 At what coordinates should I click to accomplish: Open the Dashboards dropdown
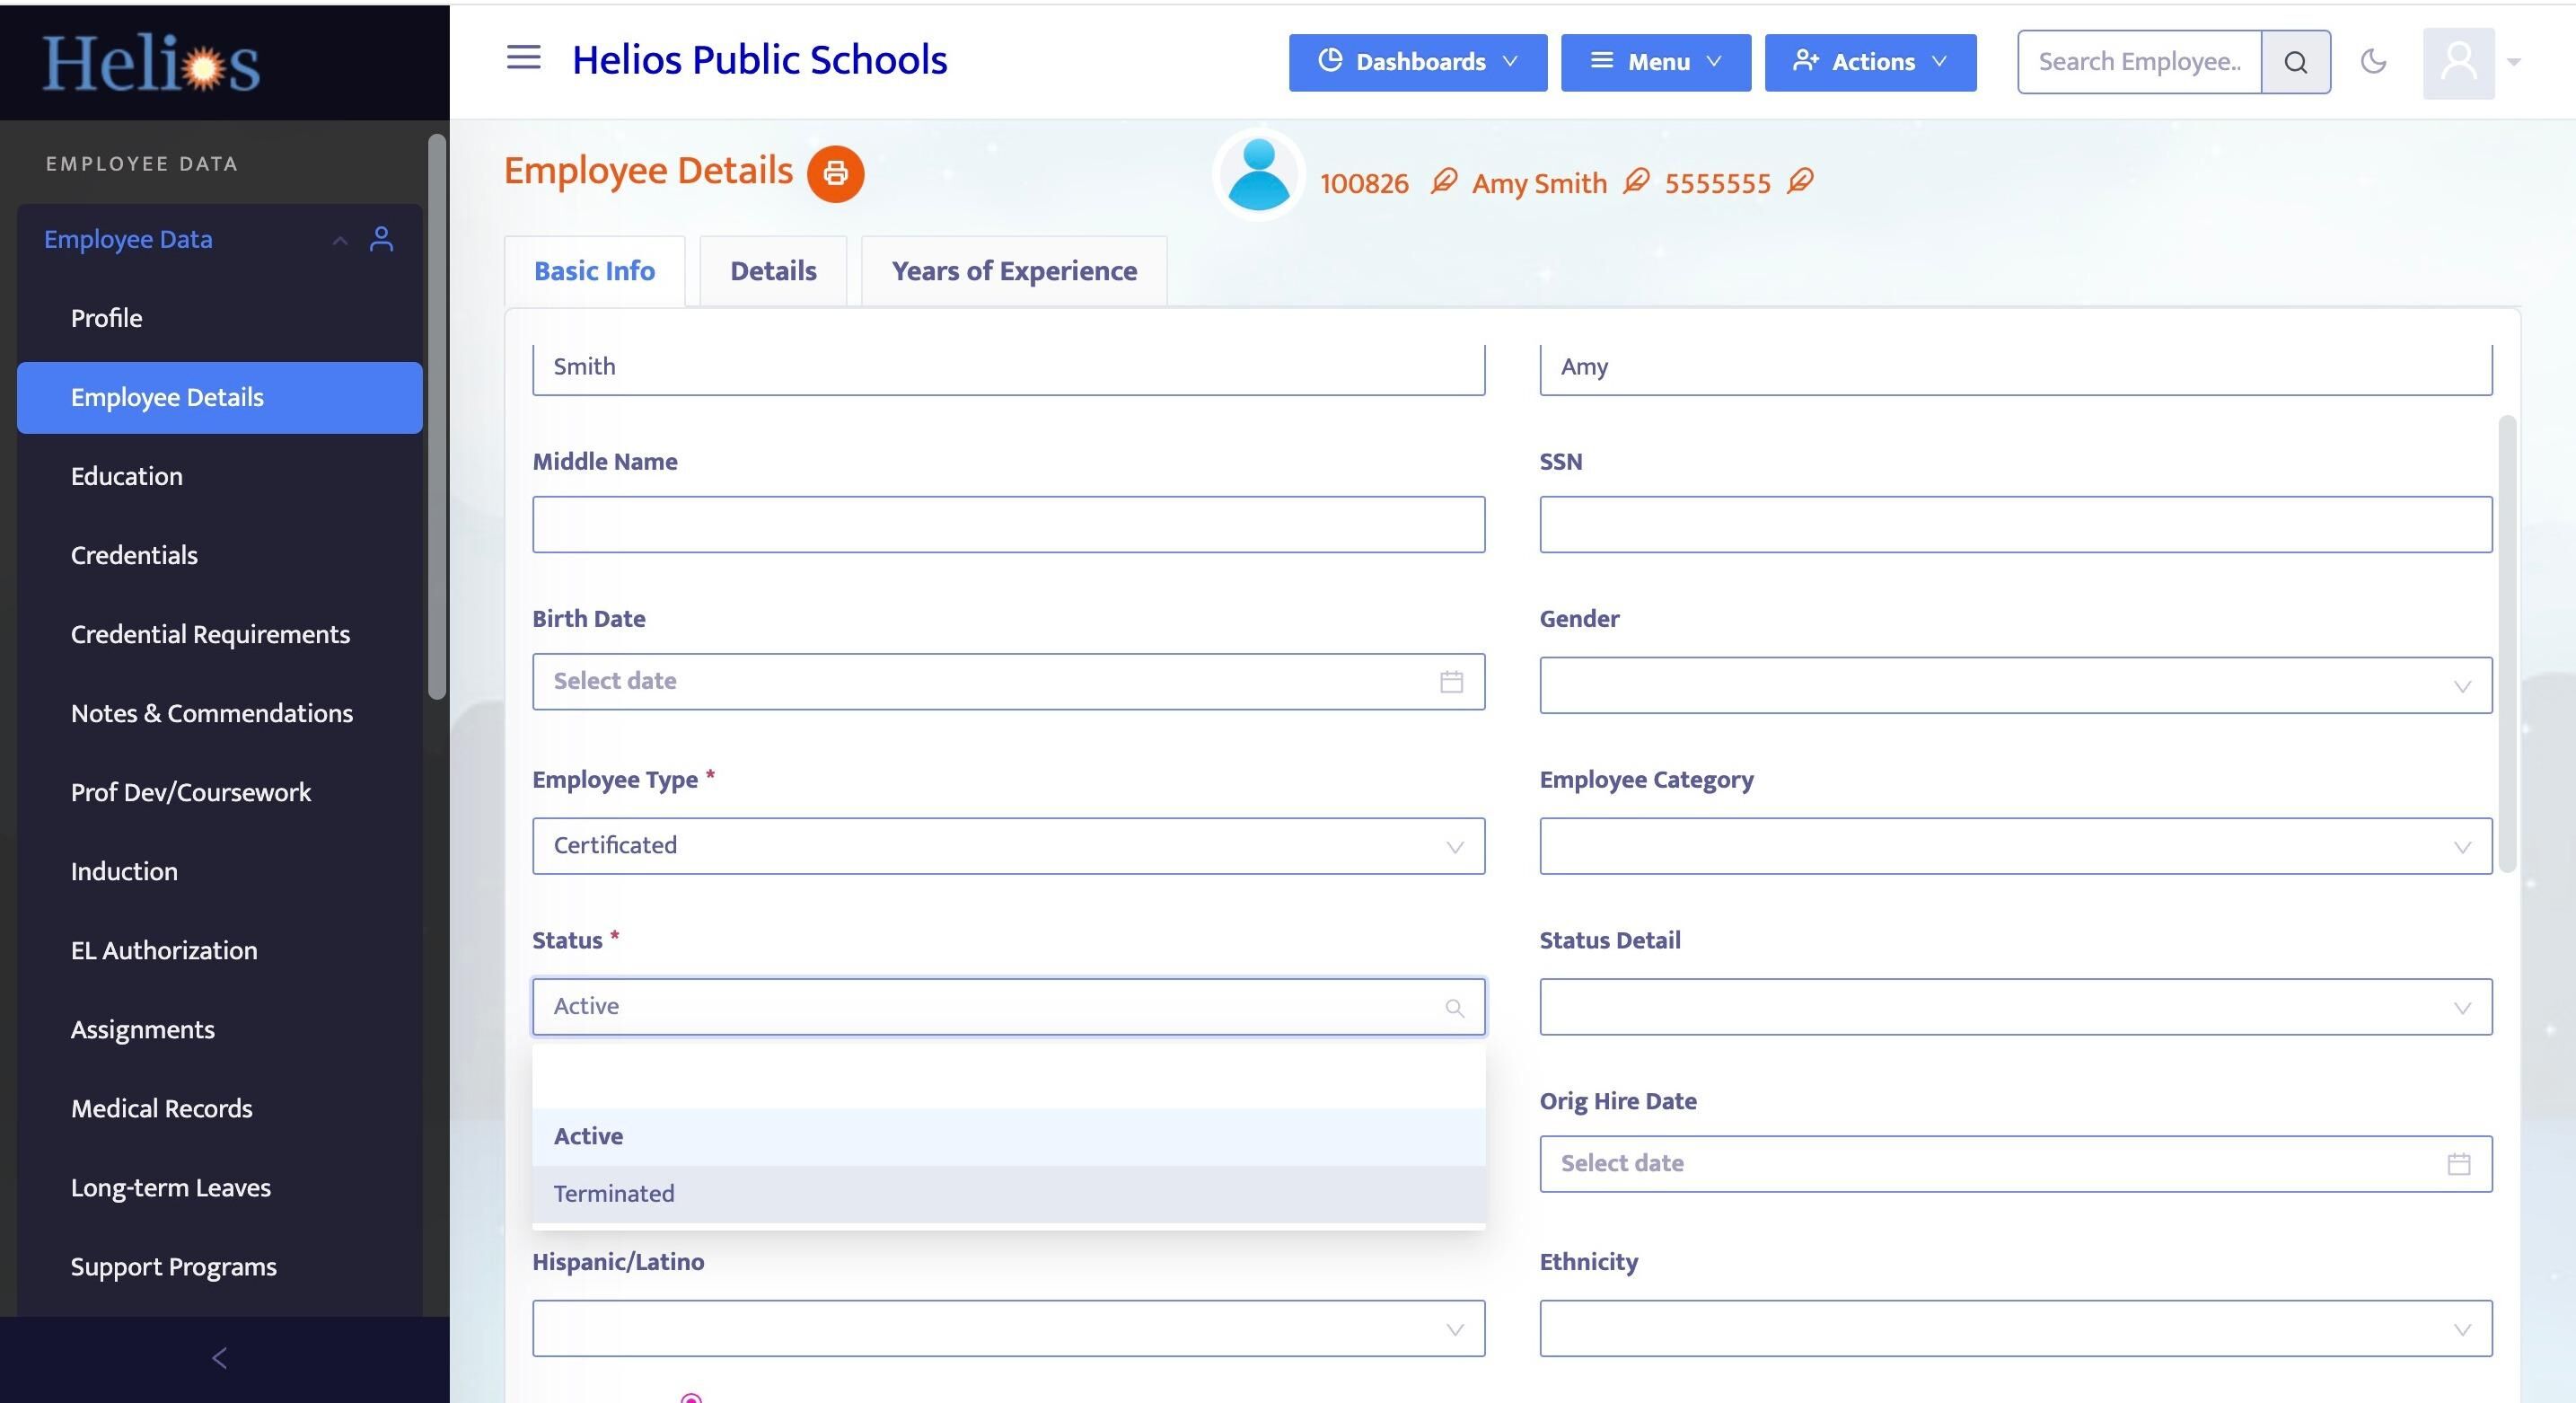coord(1417,62)
